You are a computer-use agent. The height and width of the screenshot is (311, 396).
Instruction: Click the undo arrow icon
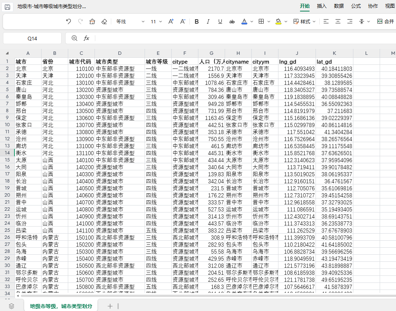pos(69,21)
